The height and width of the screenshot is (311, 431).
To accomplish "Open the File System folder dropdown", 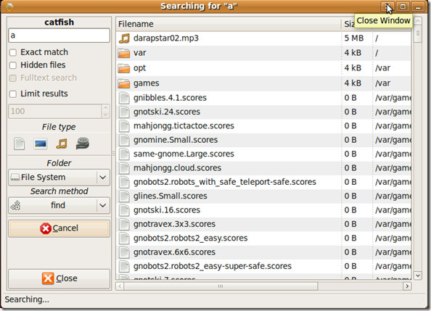I will click(x=59, y=178).
